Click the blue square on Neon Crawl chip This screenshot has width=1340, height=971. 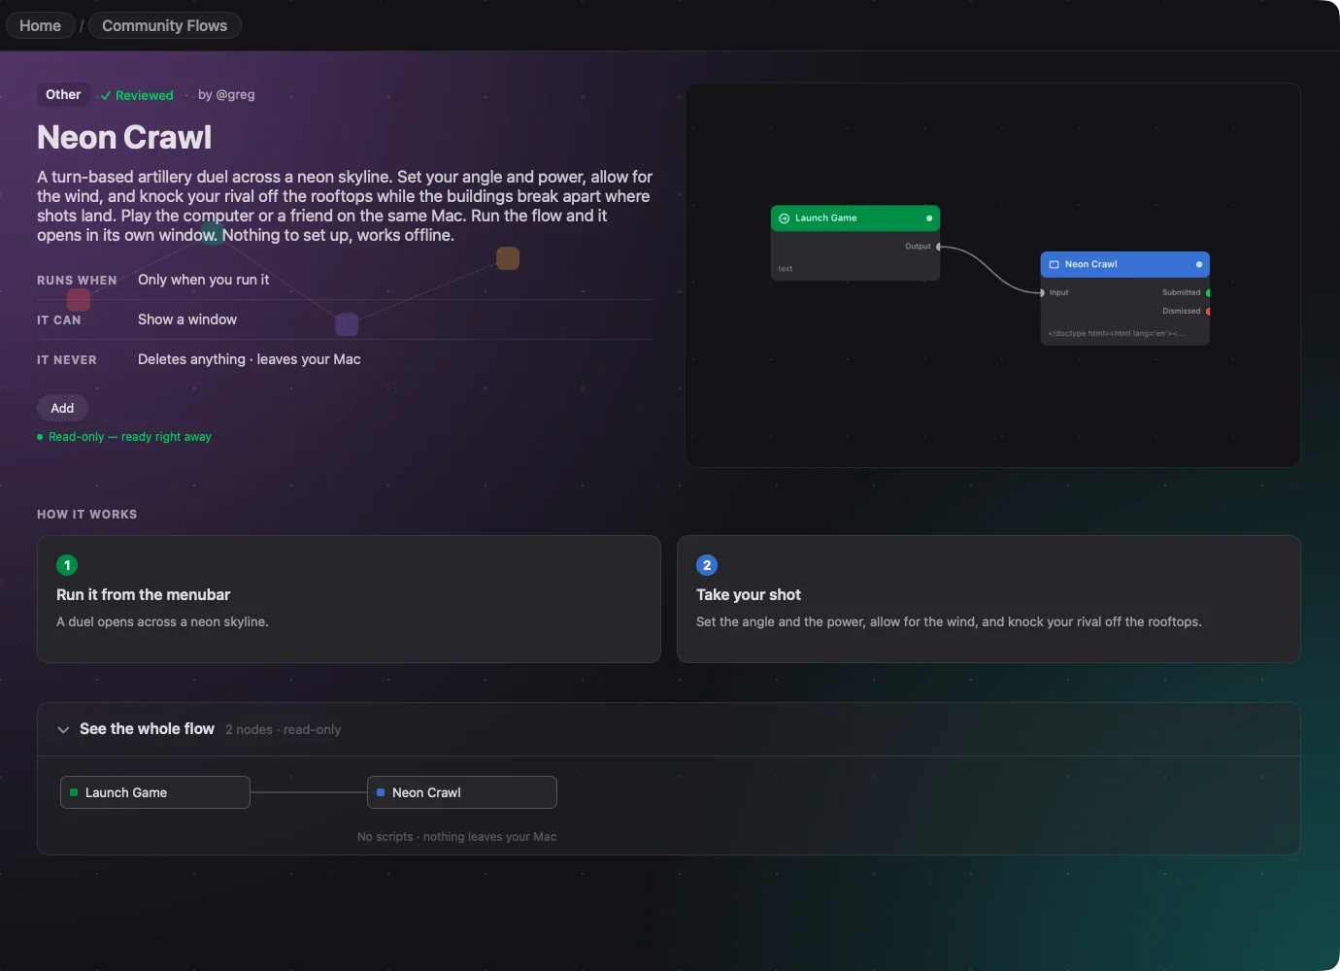[381, 792]
